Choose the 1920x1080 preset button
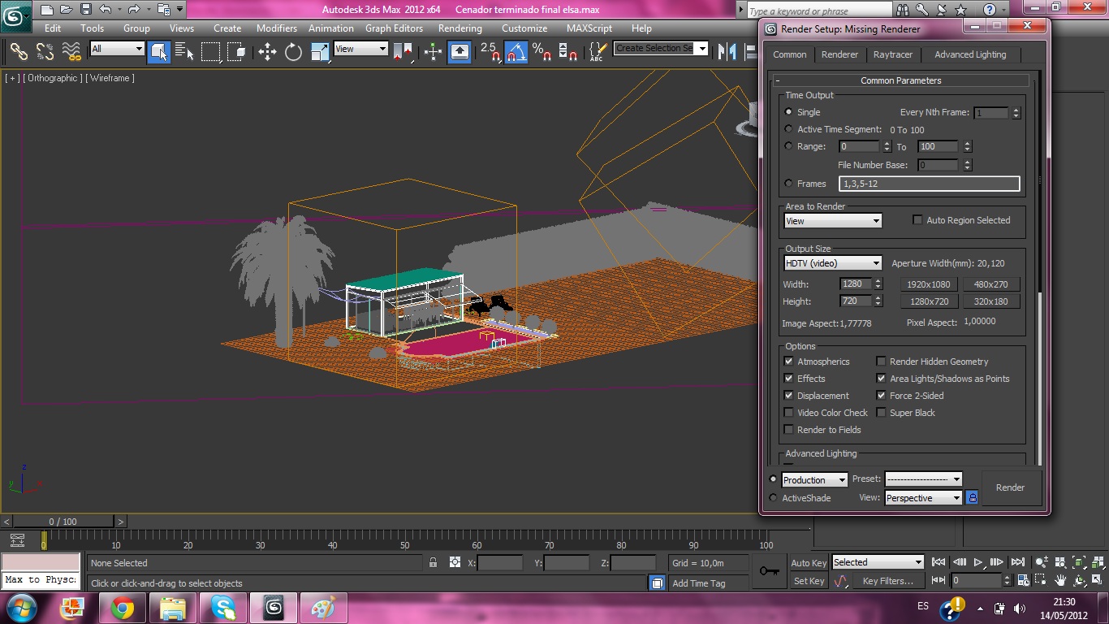Image resolution: width=1109 pixels, height=624 pixels. coord(929,284)
